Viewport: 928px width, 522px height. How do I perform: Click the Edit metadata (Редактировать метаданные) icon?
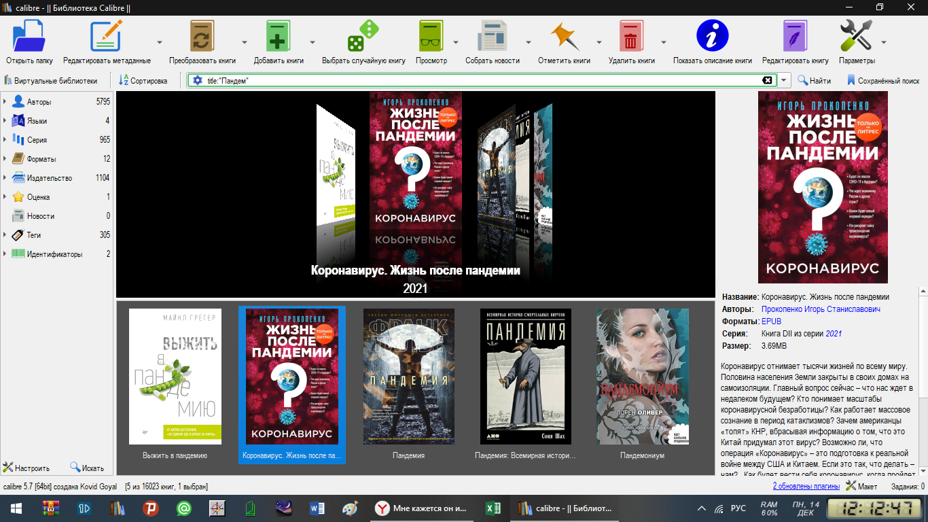click(x=106, y=35)
